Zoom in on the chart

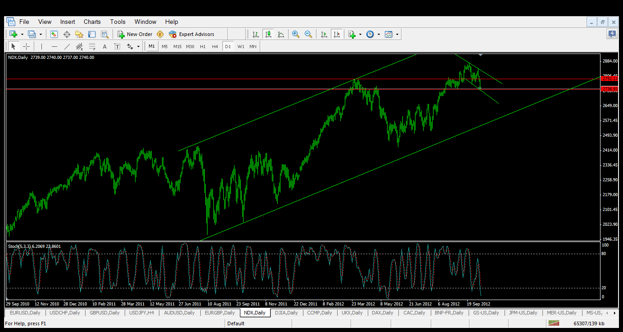pos(296,34)
